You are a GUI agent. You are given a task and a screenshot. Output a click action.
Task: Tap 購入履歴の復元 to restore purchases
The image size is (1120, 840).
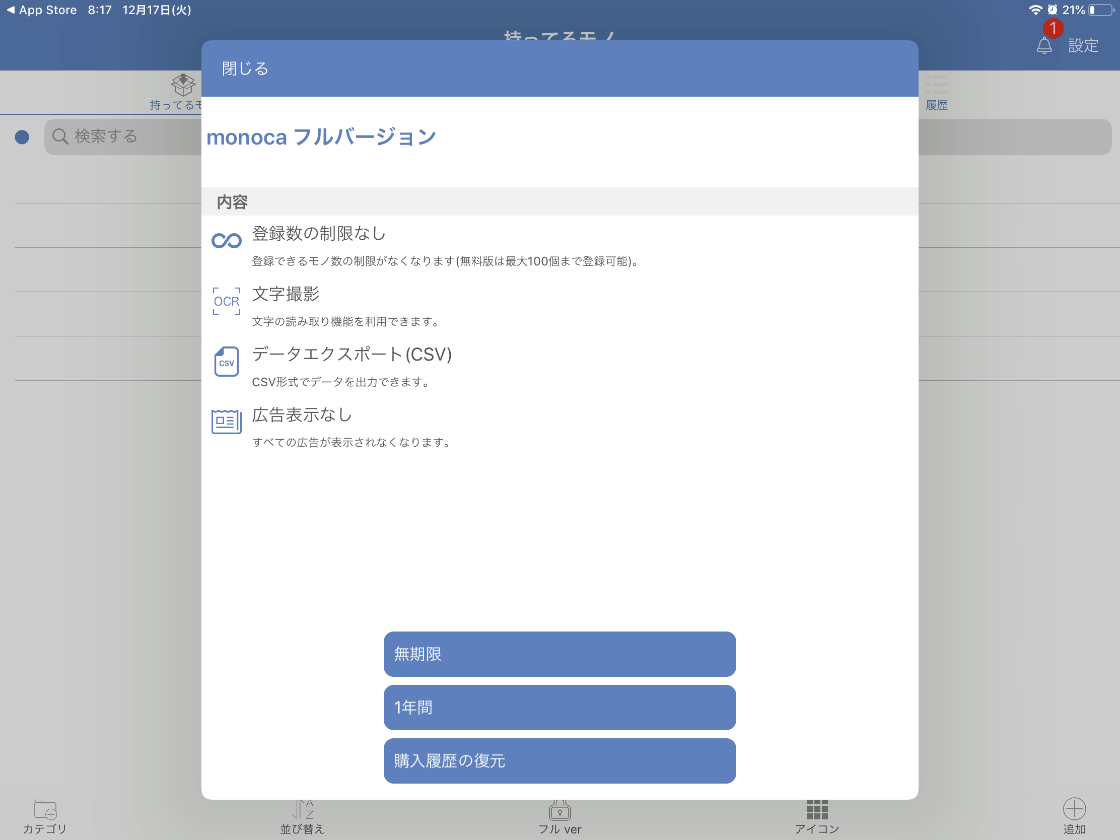pos(559,760)
